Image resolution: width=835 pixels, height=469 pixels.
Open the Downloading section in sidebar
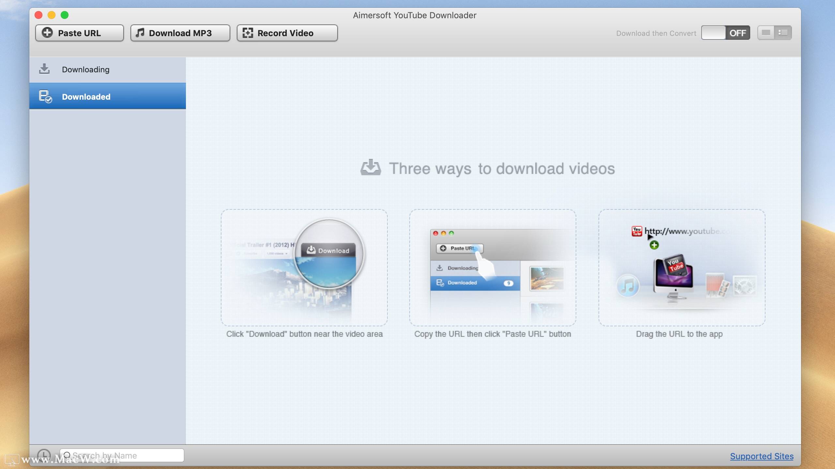point(108,69)
